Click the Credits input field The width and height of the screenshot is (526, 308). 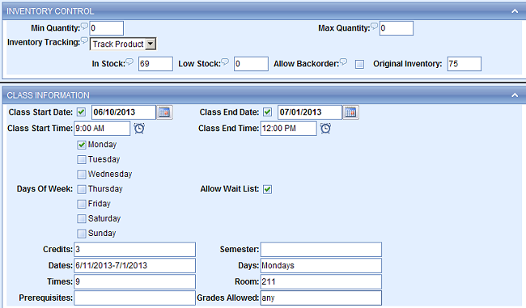tap(135, 249)
